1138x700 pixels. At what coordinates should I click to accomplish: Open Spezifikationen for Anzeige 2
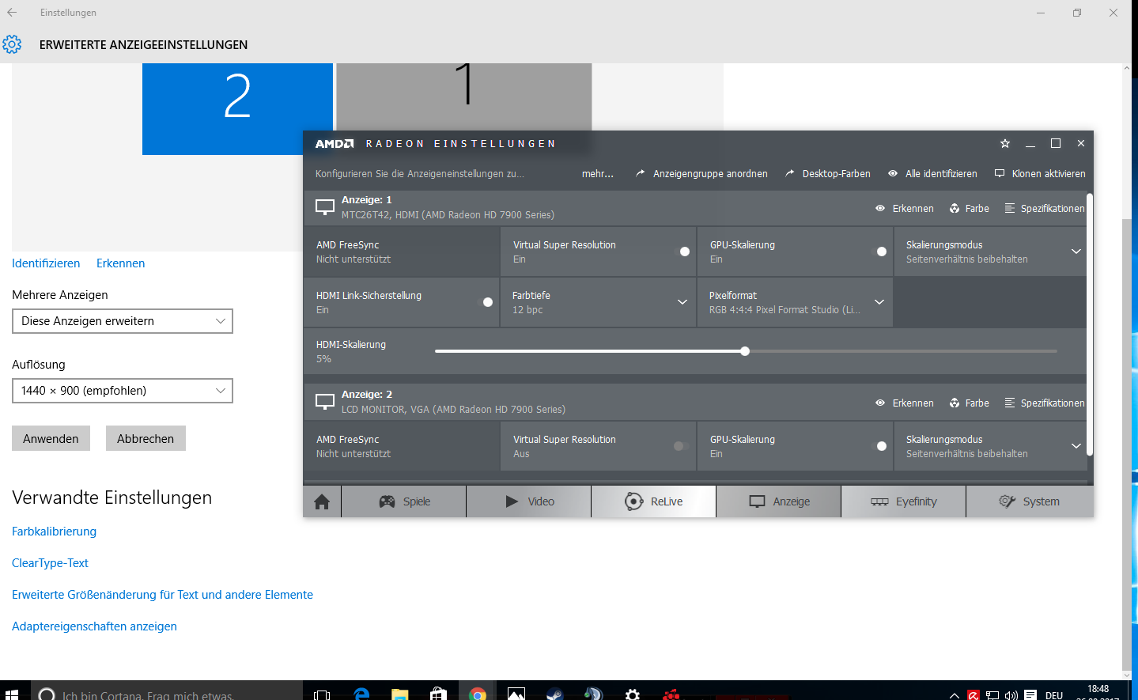(x=1045, y=403)
